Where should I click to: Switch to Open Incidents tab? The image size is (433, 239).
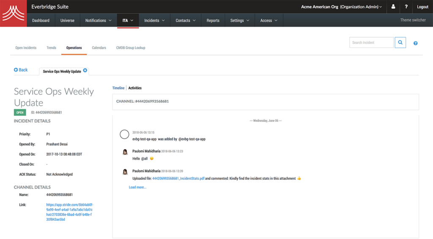coord(26,48)
